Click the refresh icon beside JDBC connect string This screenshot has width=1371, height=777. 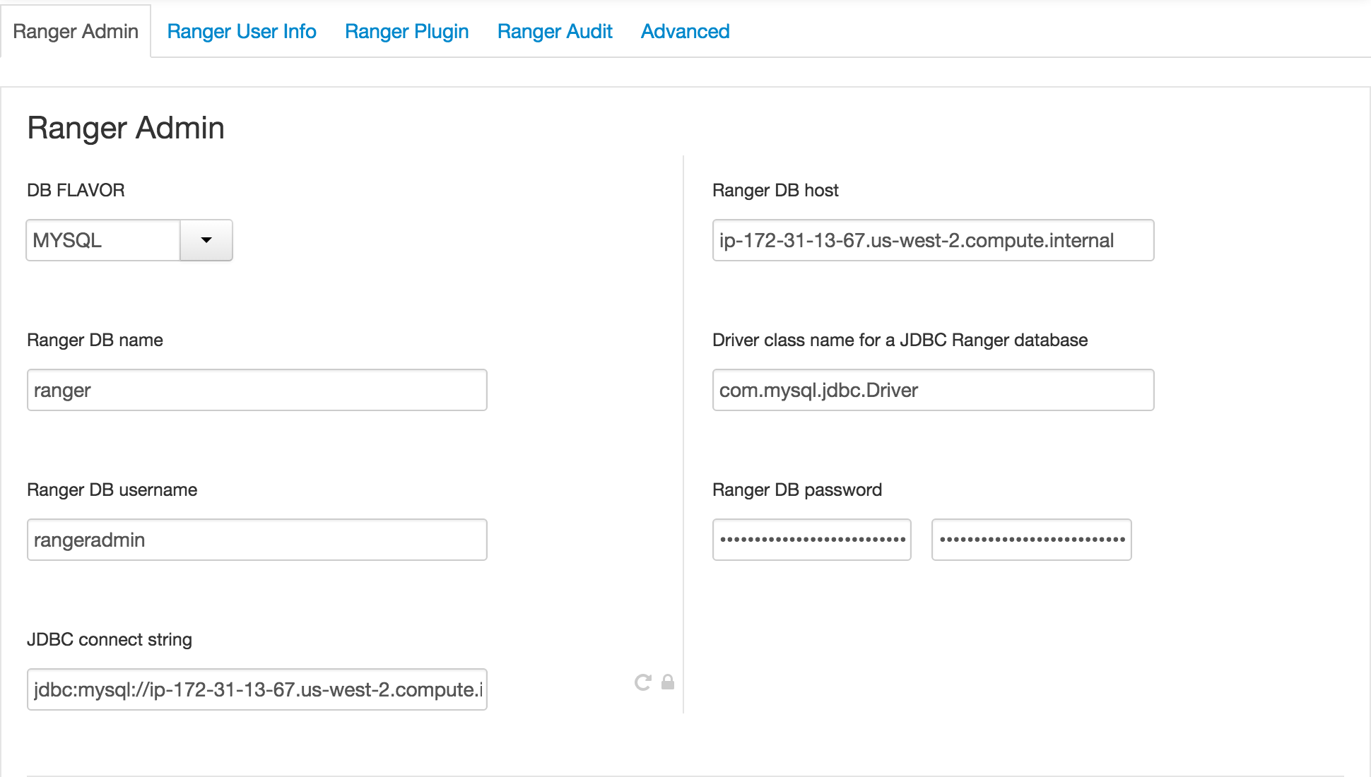642,682
